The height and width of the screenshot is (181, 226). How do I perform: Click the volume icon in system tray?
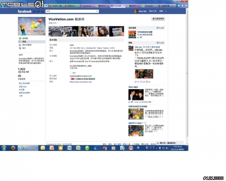(x=167, y=148)
